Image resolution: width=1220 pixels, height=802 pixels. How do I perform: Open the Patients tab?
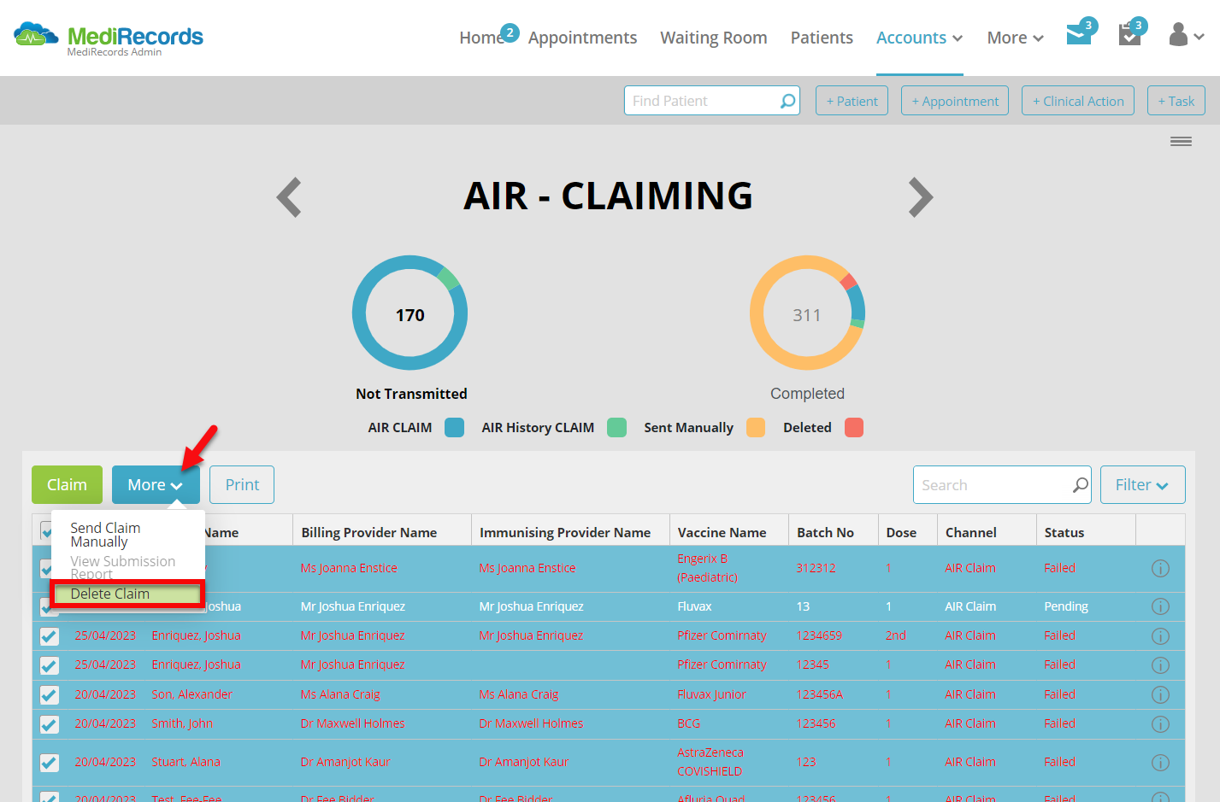[822, 38]
